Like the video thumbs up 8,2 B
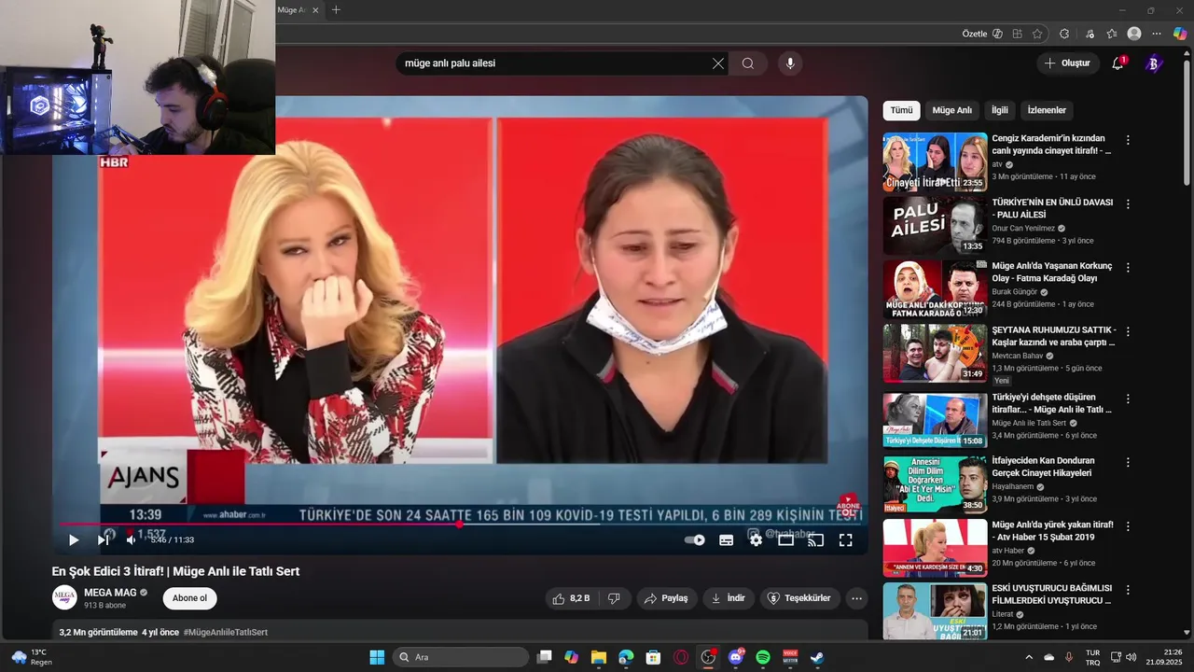 click(x=571, y=598)
